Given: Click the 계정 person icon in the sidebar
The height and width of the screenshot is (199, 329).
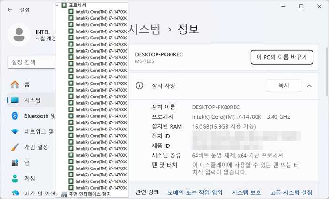Looking at the screenshot, I should [x=15, y=178].
